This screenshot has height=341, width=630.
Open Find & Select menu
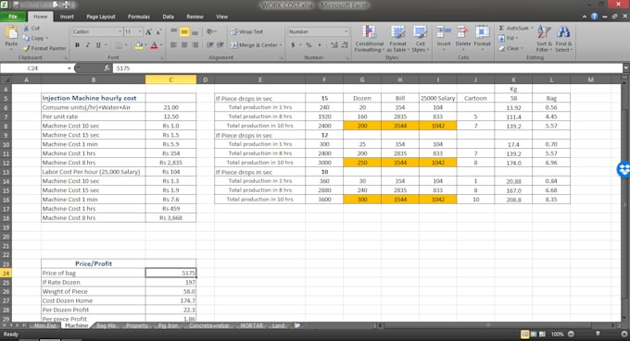click(x=563, y=39)
